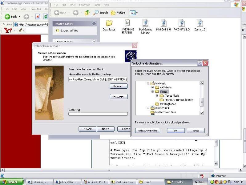Select the Zuma 1.0 file
The image size is (246, 185).
(200, 25)
